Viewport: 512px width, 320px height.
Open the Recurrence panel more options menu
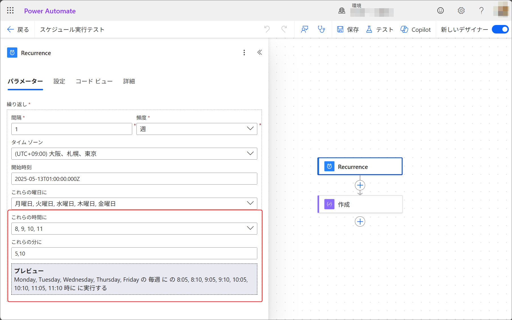click(244, 53)
